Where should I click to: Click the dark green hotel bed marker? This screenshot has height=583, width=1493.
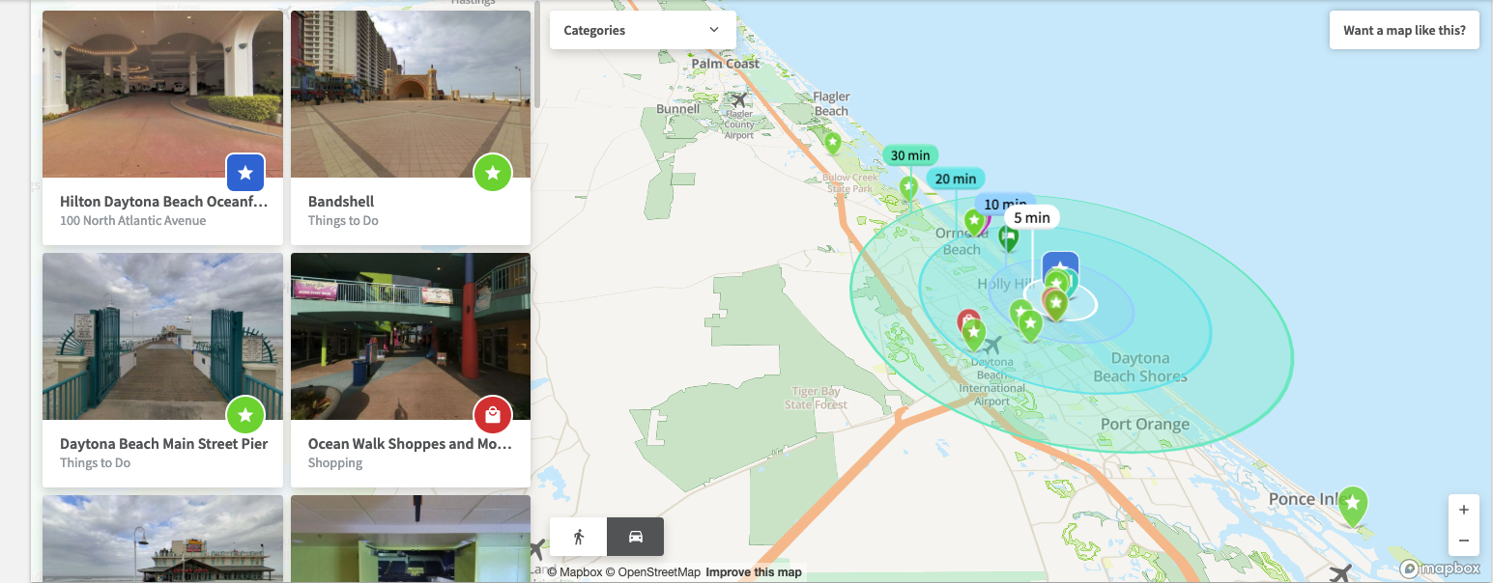pyautogui.click(x=1009, y=237)
